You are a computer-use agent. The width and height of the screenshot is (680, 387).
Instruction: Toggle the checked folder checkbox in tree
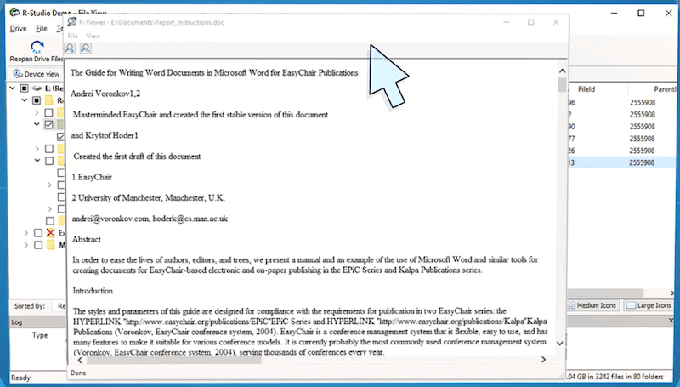48,124
